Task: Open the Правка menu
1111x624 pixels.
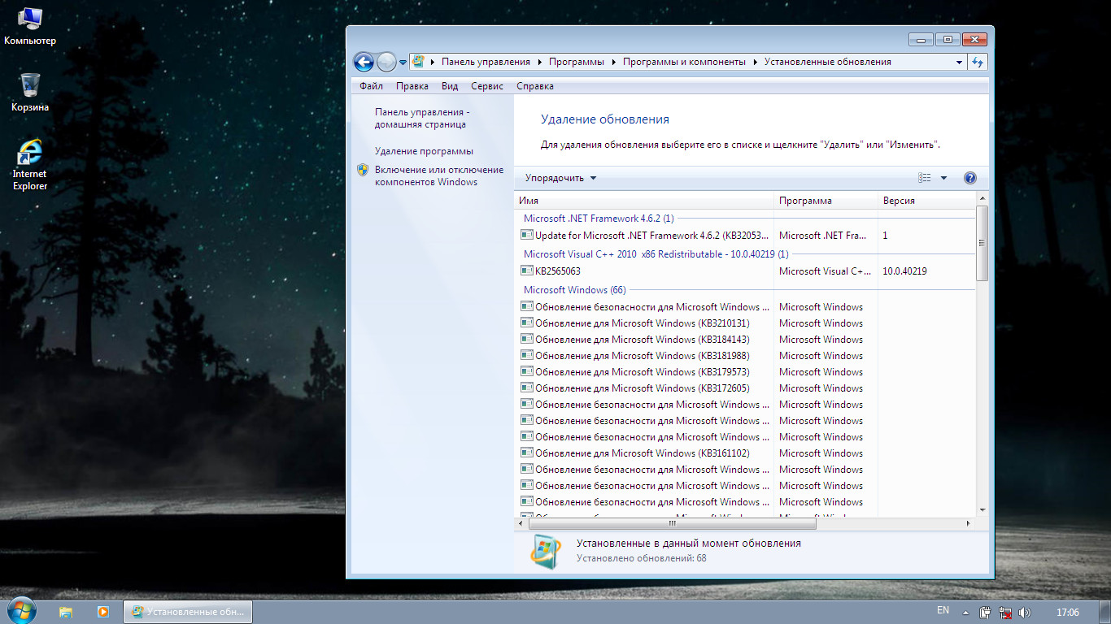Action: [x=412, y=86]
